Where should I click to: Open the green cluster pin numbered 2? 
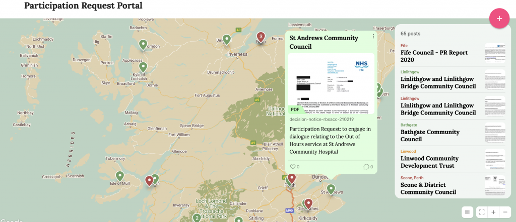click(197, 218)
